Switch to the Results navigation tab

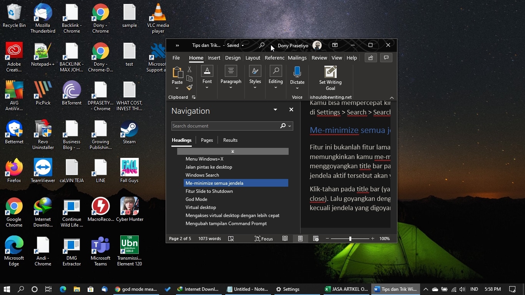[230, 140]
